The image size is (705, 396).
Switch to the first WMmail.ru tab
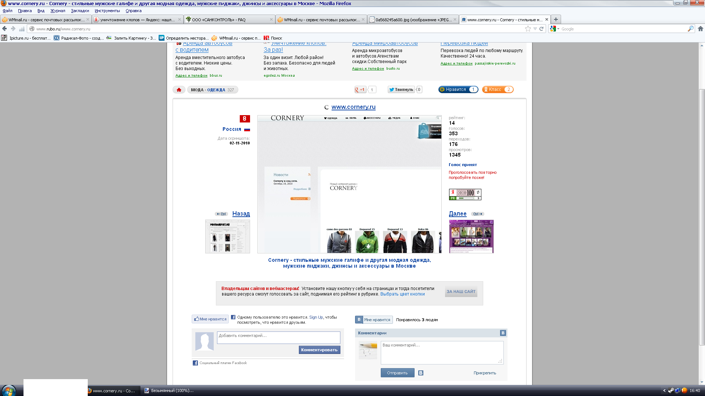click(46, 19)
